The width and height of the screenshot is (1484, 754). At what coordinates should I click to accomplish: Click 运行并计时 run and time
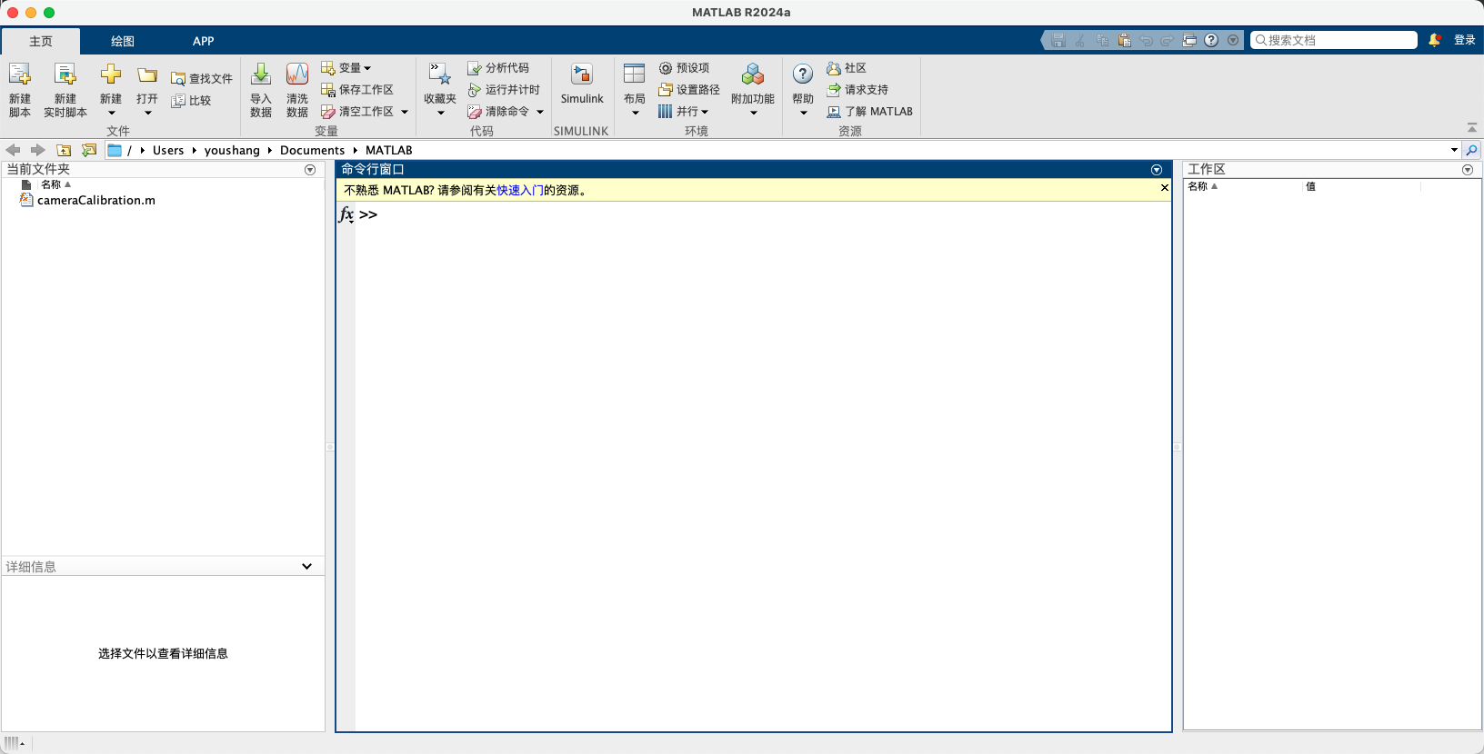pyautogui.click(x=504, y=90)
